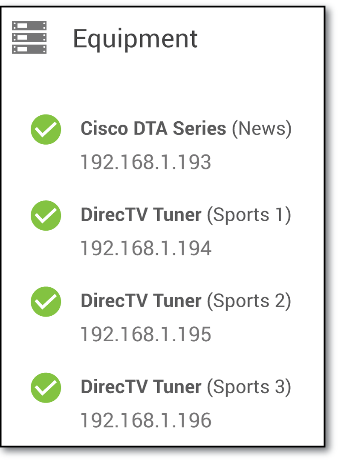Open the DirecTV Tuner name for Sports 2
This screenshot has height=460, width=341.
click(x=141, y=301)
